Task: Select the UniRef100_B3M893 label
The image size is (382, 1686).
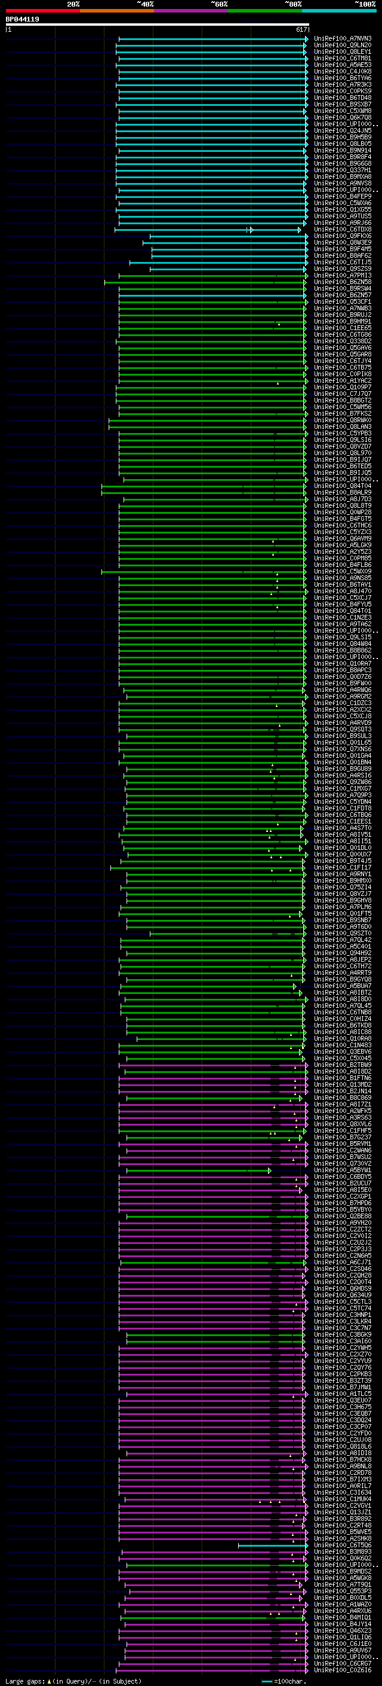Action: [x=342, y=1552]
